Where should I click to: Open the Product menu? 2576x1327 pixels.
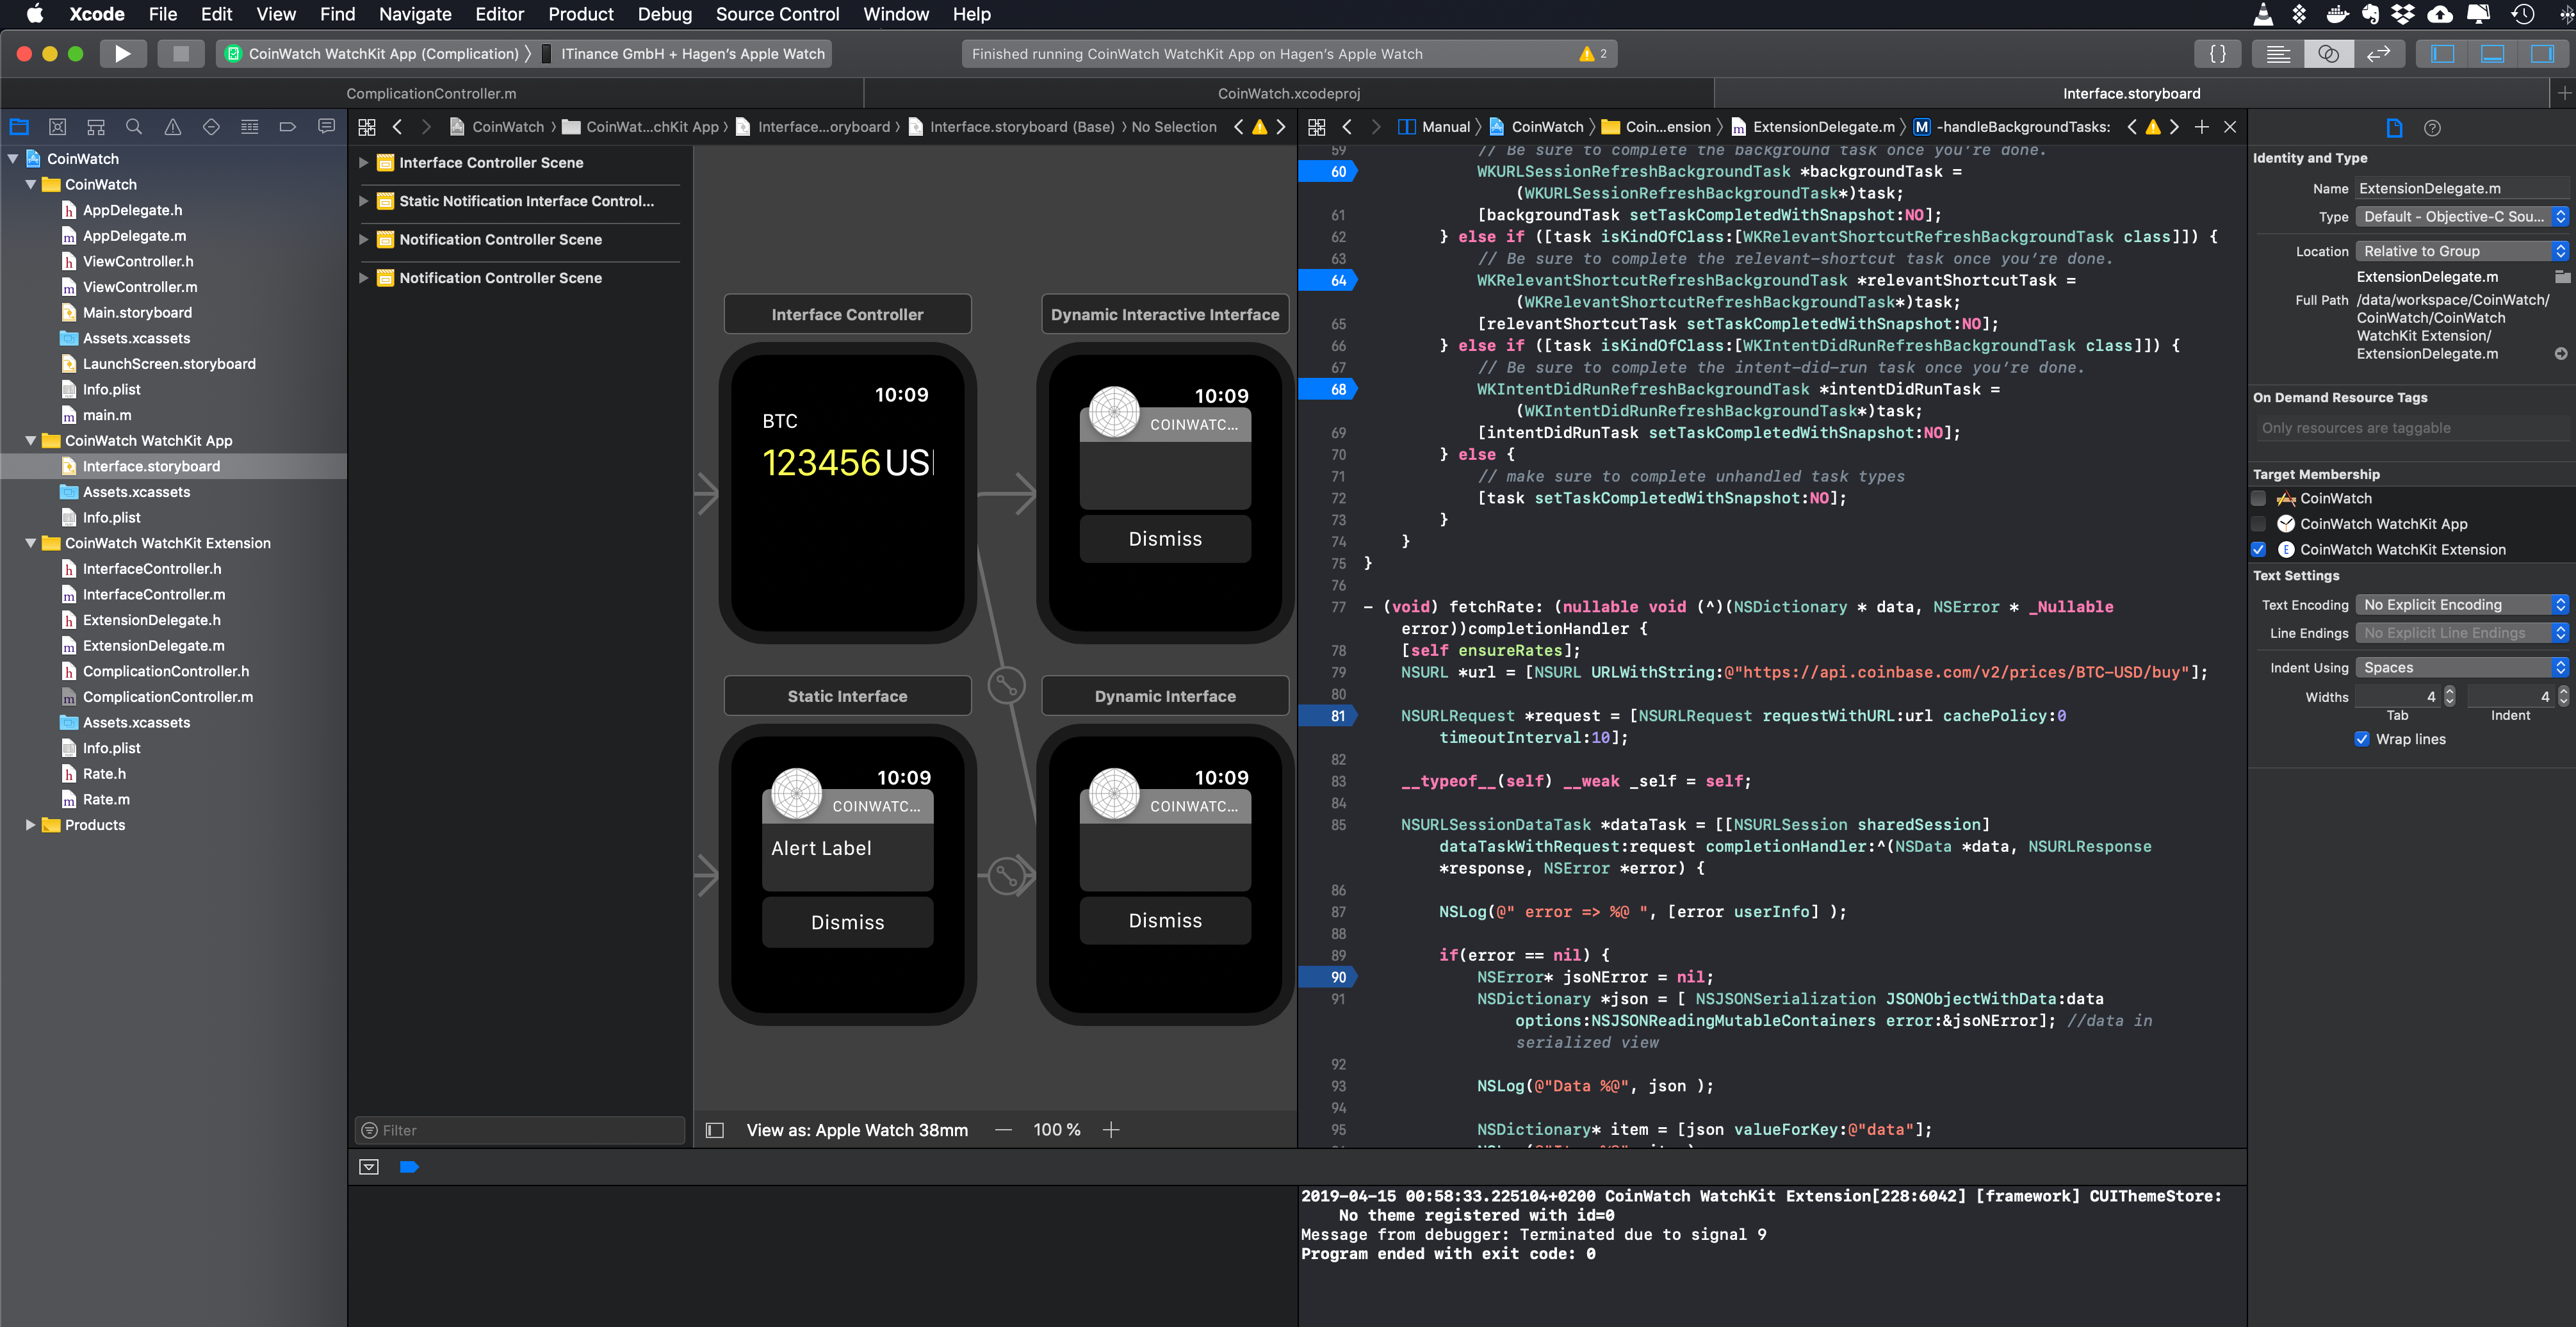click(580, 14)
